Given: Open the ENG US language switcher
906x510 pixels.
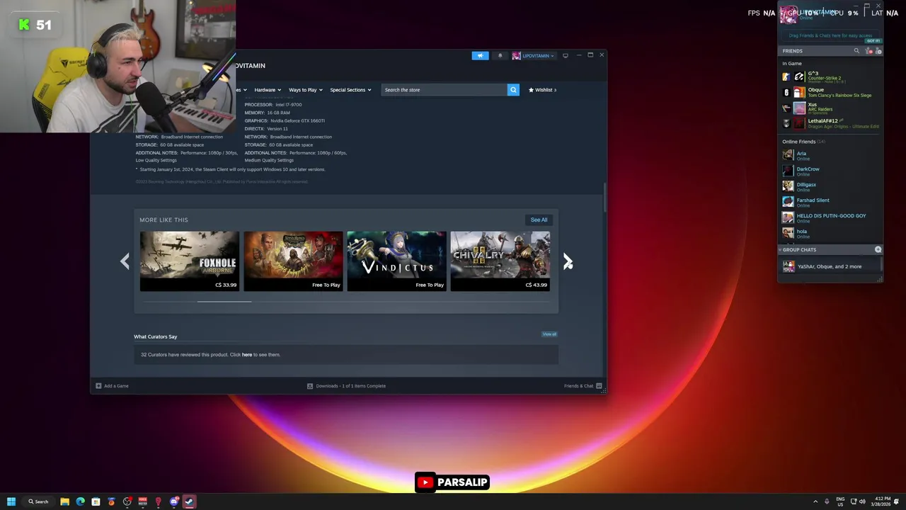Looking at the screenshot, I should click(x=840, y=501).
